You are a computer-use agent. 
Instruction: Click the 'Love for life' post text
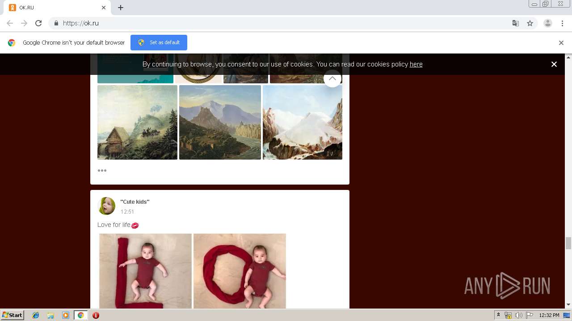tap(114, 225)
